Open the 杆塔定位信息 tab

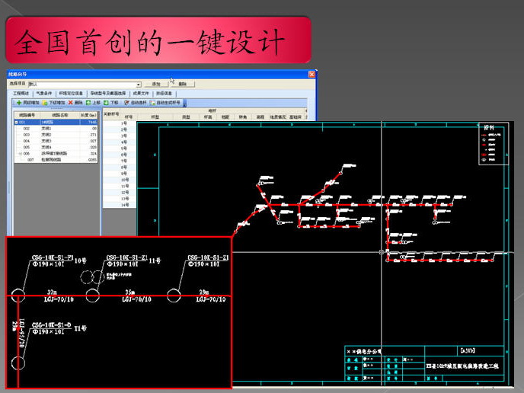pos(71,93)
